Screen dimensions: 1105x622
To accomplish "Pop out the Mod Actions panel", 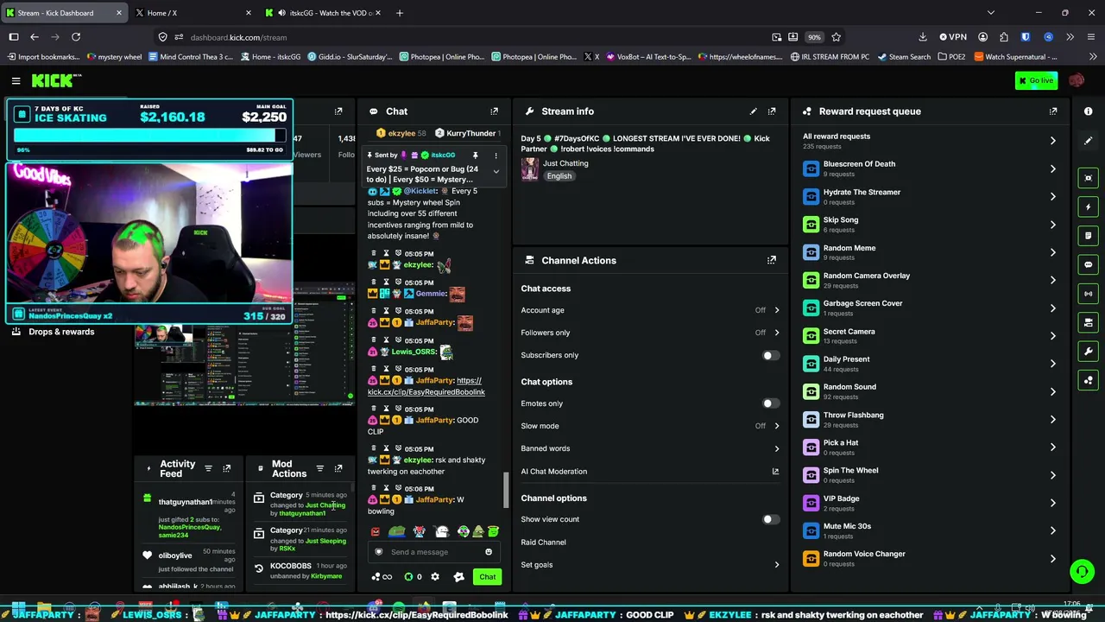I will tap(338, 468).
